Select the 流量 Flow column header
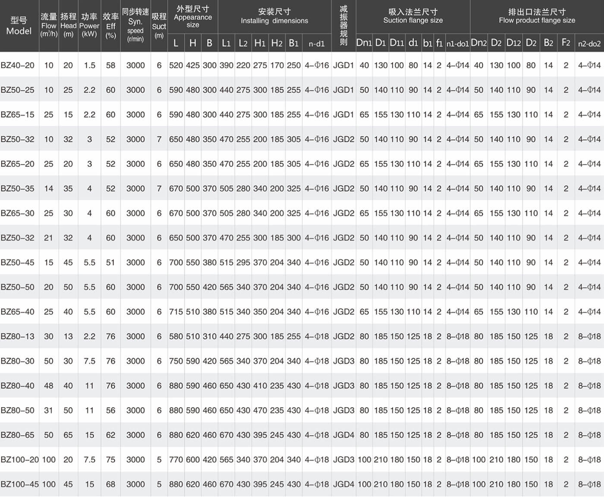Viewport: 604px width, 499px height. pos(49,25)
